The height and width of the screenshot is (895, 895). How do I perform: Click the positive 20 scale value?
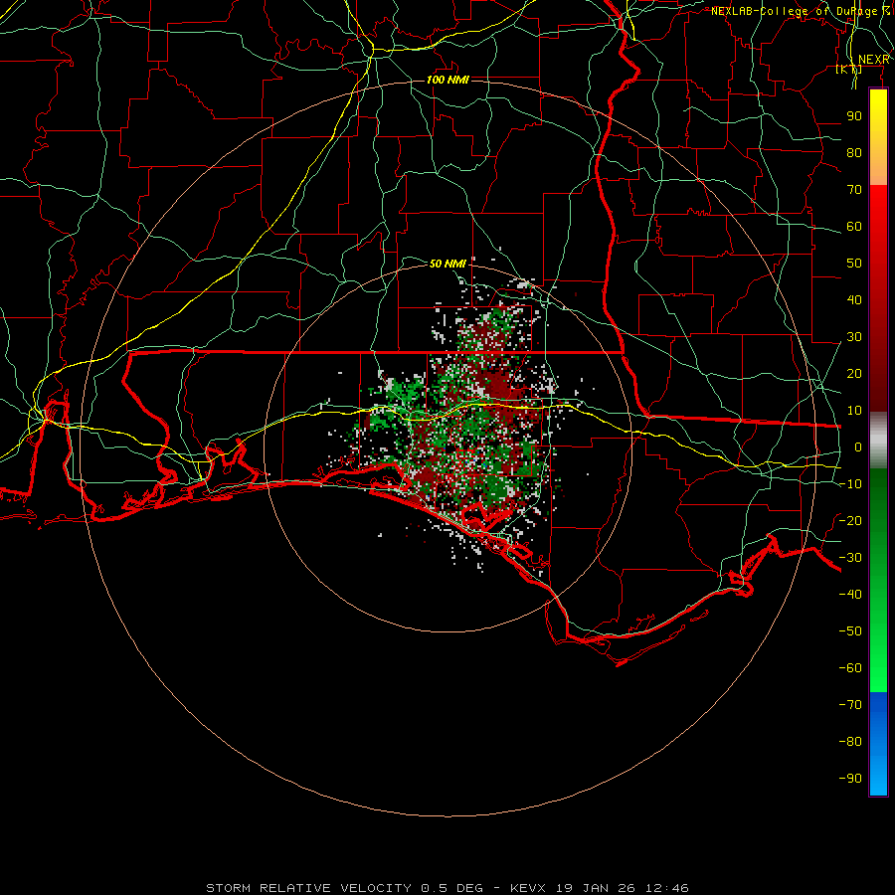pos(854,373)
